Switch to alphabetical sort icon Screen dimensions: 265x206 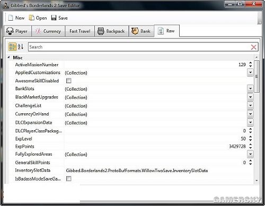pyautogui.click(x=21, y=47)
